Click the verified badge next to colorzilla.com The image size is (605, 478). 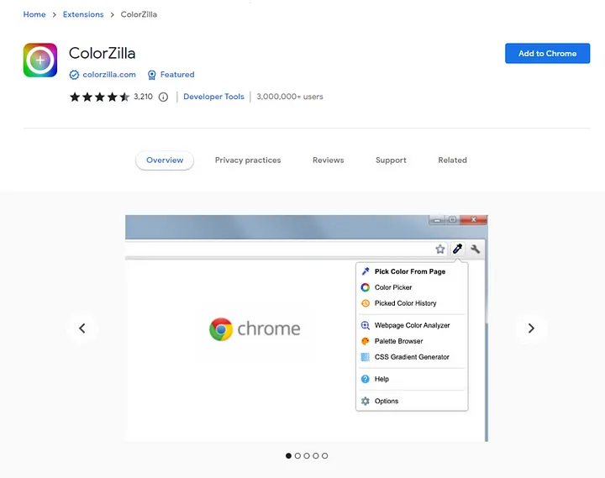[x=74, y=75]
